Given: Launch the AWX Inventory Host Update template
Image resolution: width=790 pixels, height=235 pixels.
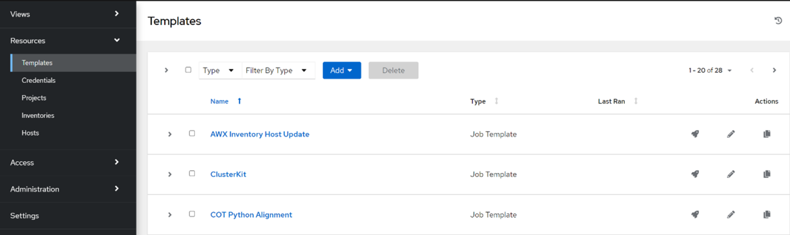Looking at the screenshot, I should coord(695,134).
